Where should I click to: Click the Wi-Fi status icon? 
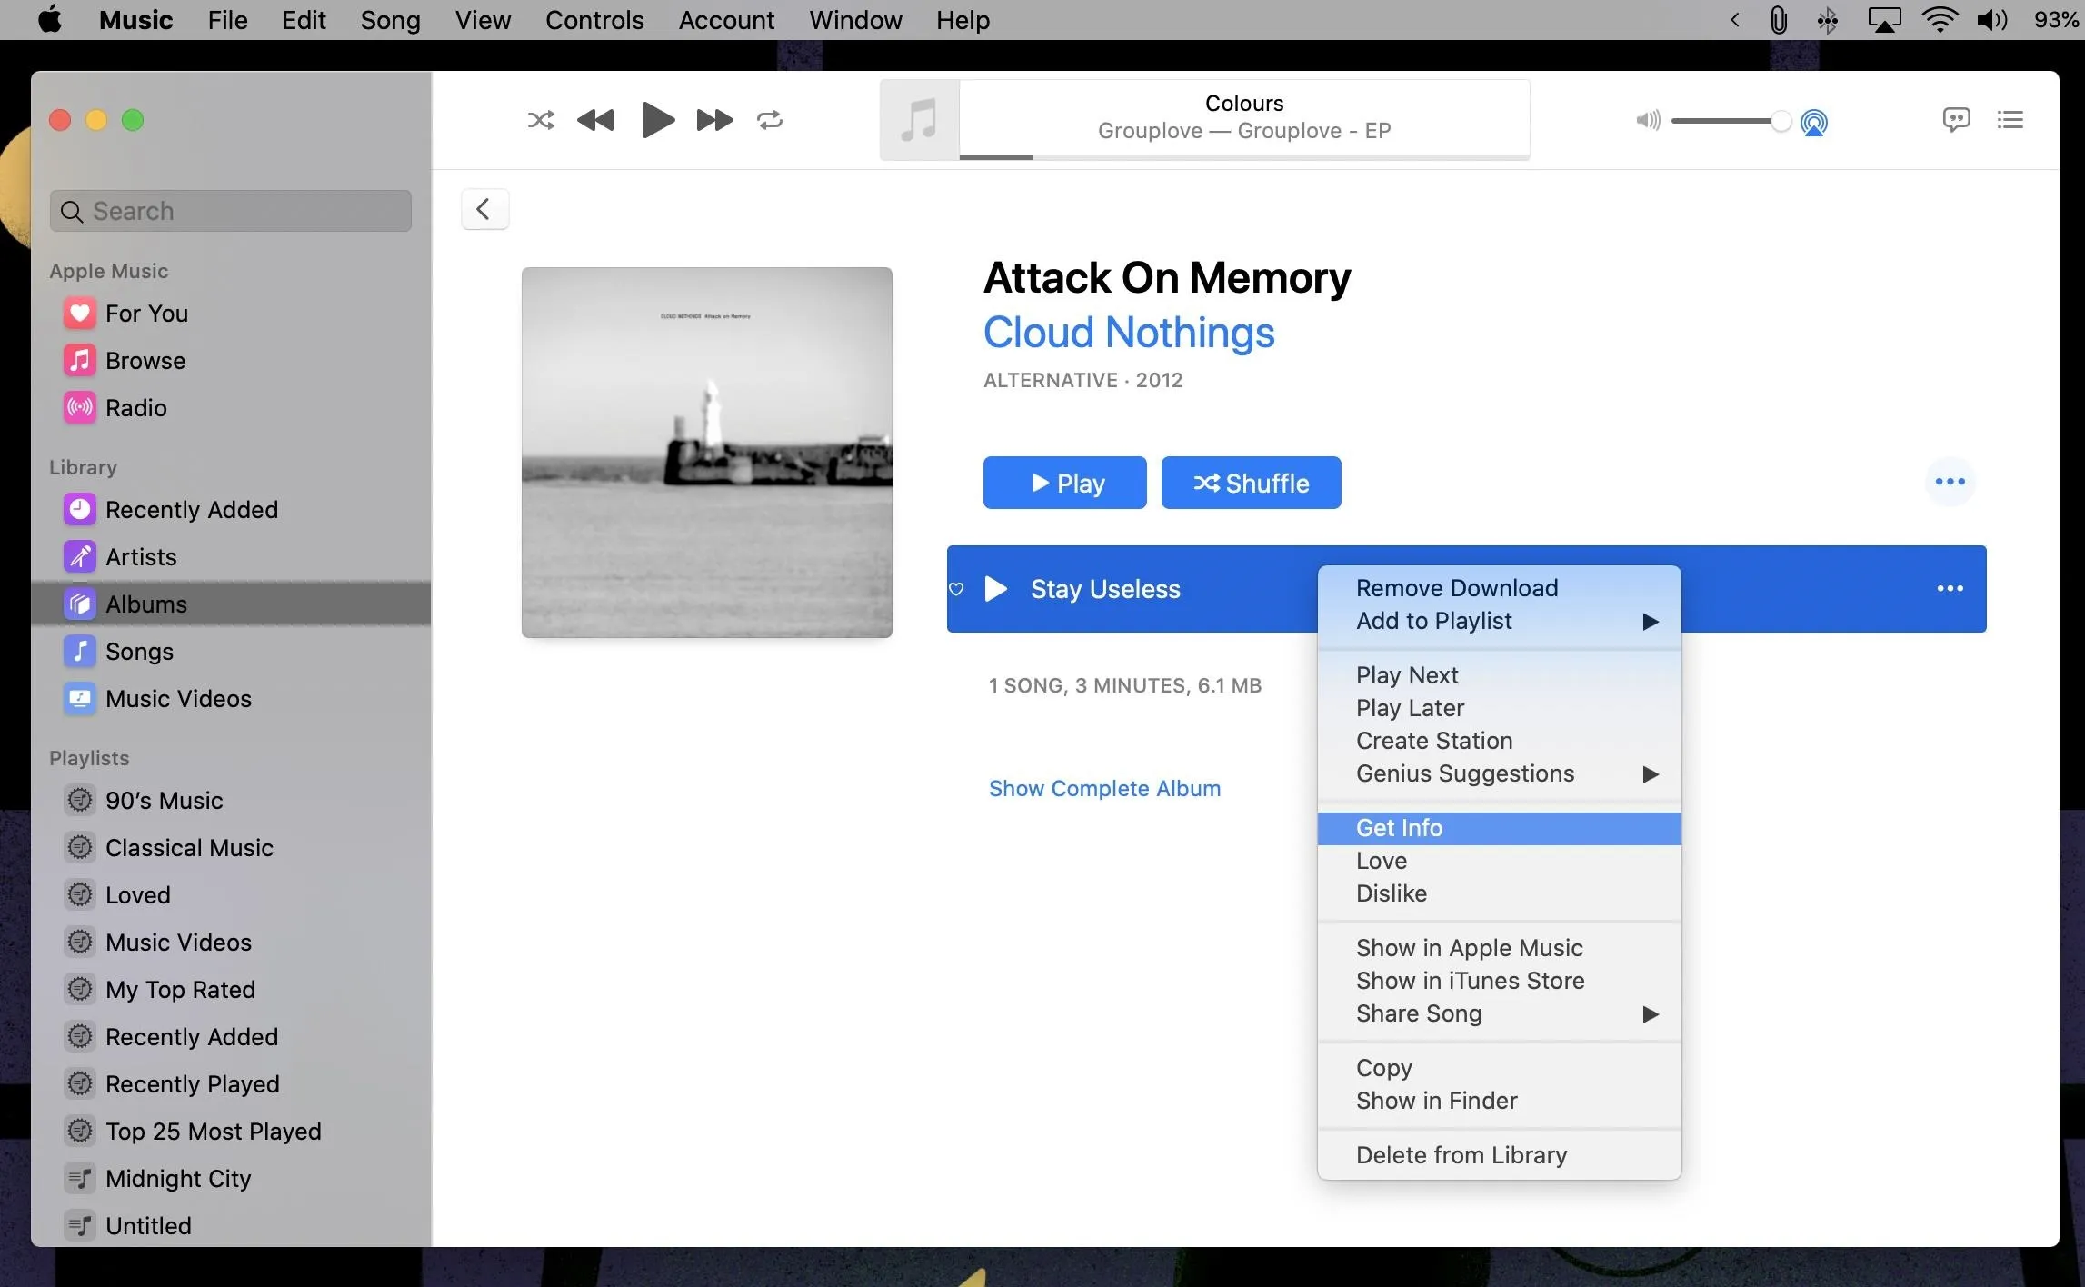tap(1939, 19)
